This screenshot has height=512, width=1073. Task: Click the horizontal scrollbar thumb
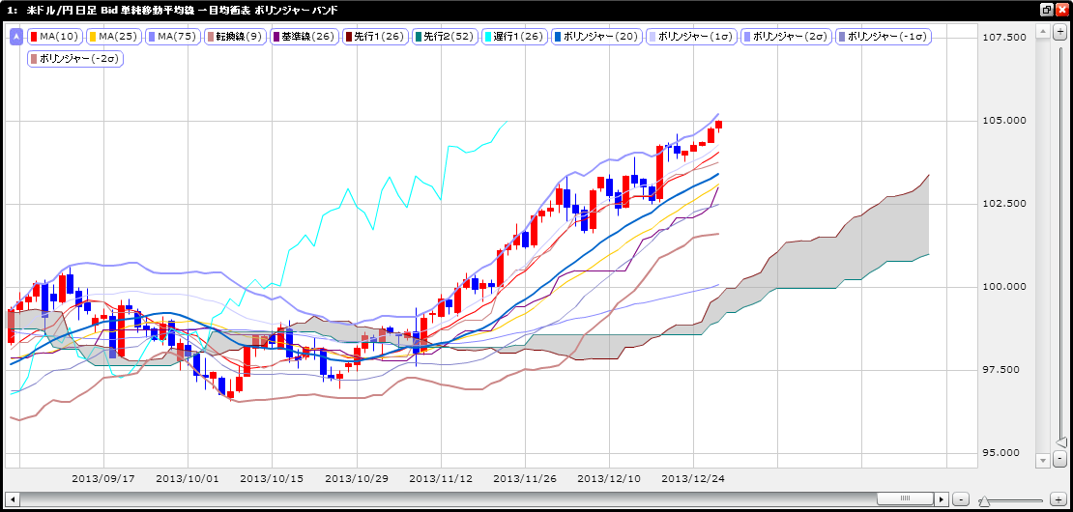coord(905,498)
